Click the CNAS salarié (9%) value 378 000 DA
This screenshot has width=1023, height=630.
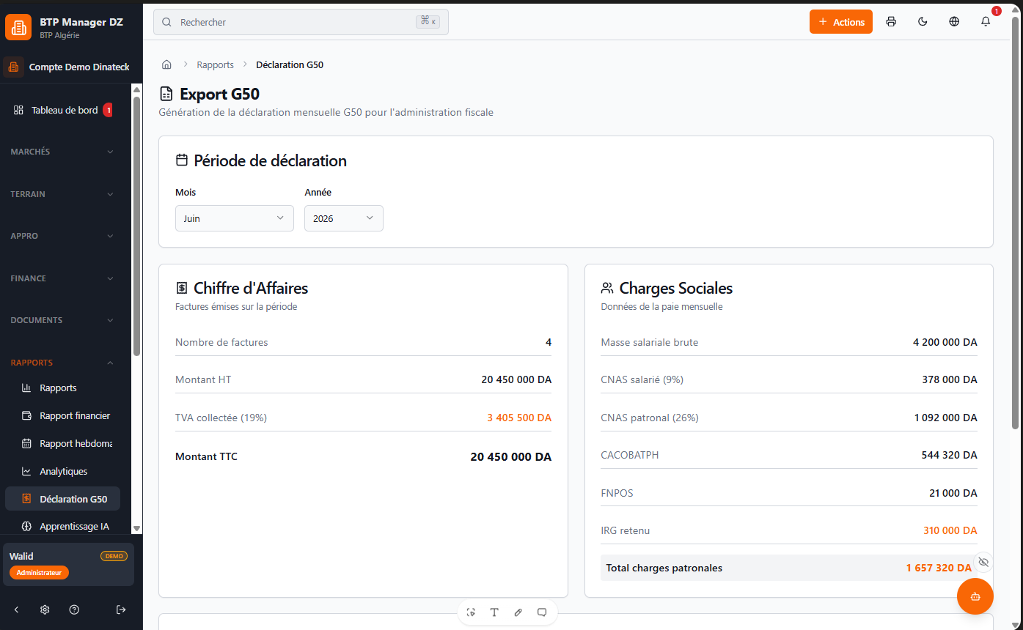950,379
